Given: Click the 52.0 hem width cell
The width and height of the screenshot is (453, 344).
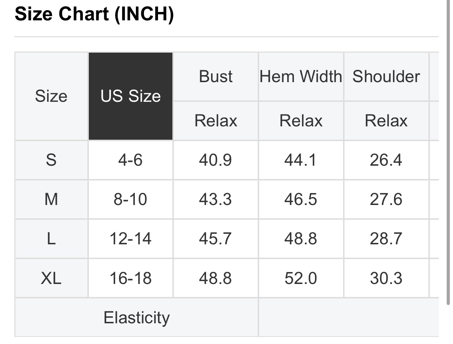Looking at the screenshot, I should [301, 278].
